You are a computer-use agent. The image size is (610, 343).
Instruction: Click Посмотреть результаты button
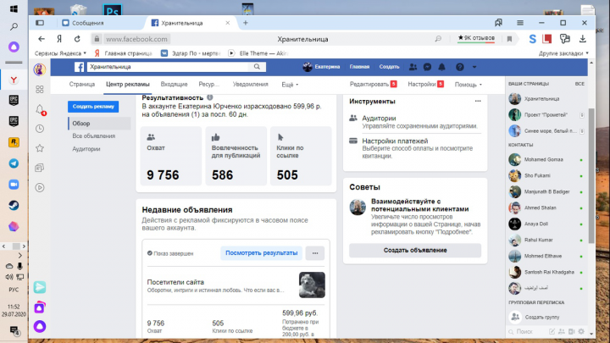(x=262, y=253)
